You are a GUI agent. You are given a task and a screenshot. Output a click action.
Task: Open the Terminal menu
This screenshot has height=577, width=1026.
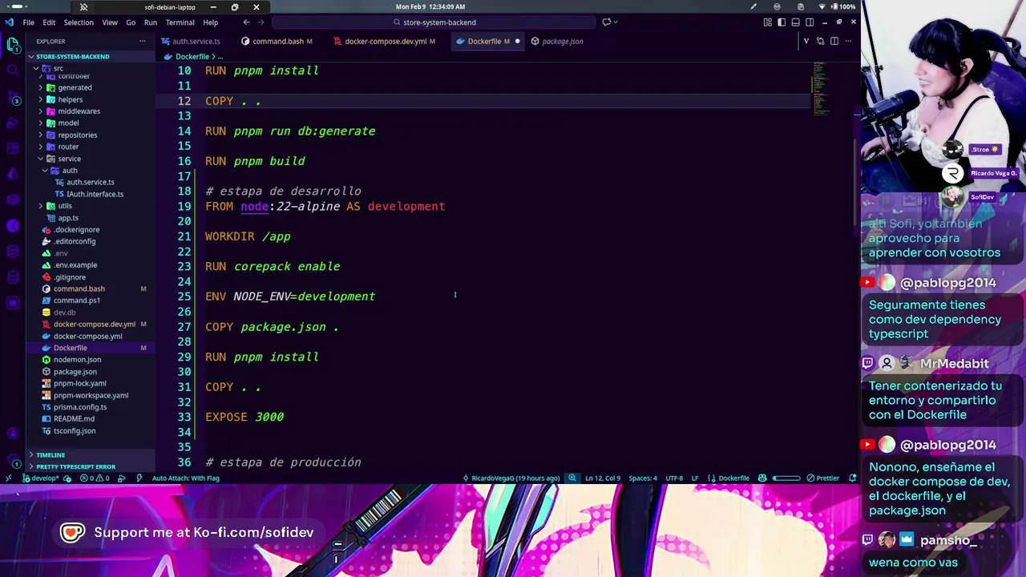coord(180,22)
